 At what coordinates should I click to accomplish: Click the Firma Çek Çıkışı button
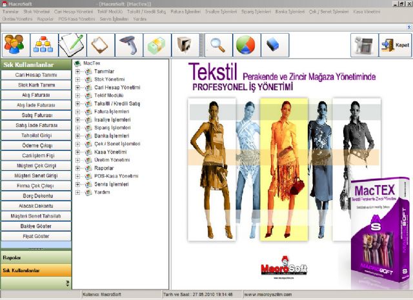point(36,186)
